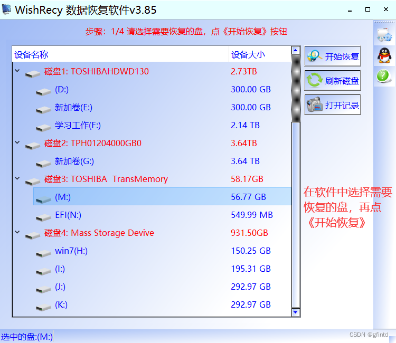Click the 195.31 GB size value
396x343 pixels.
click(x=251, y=269)
